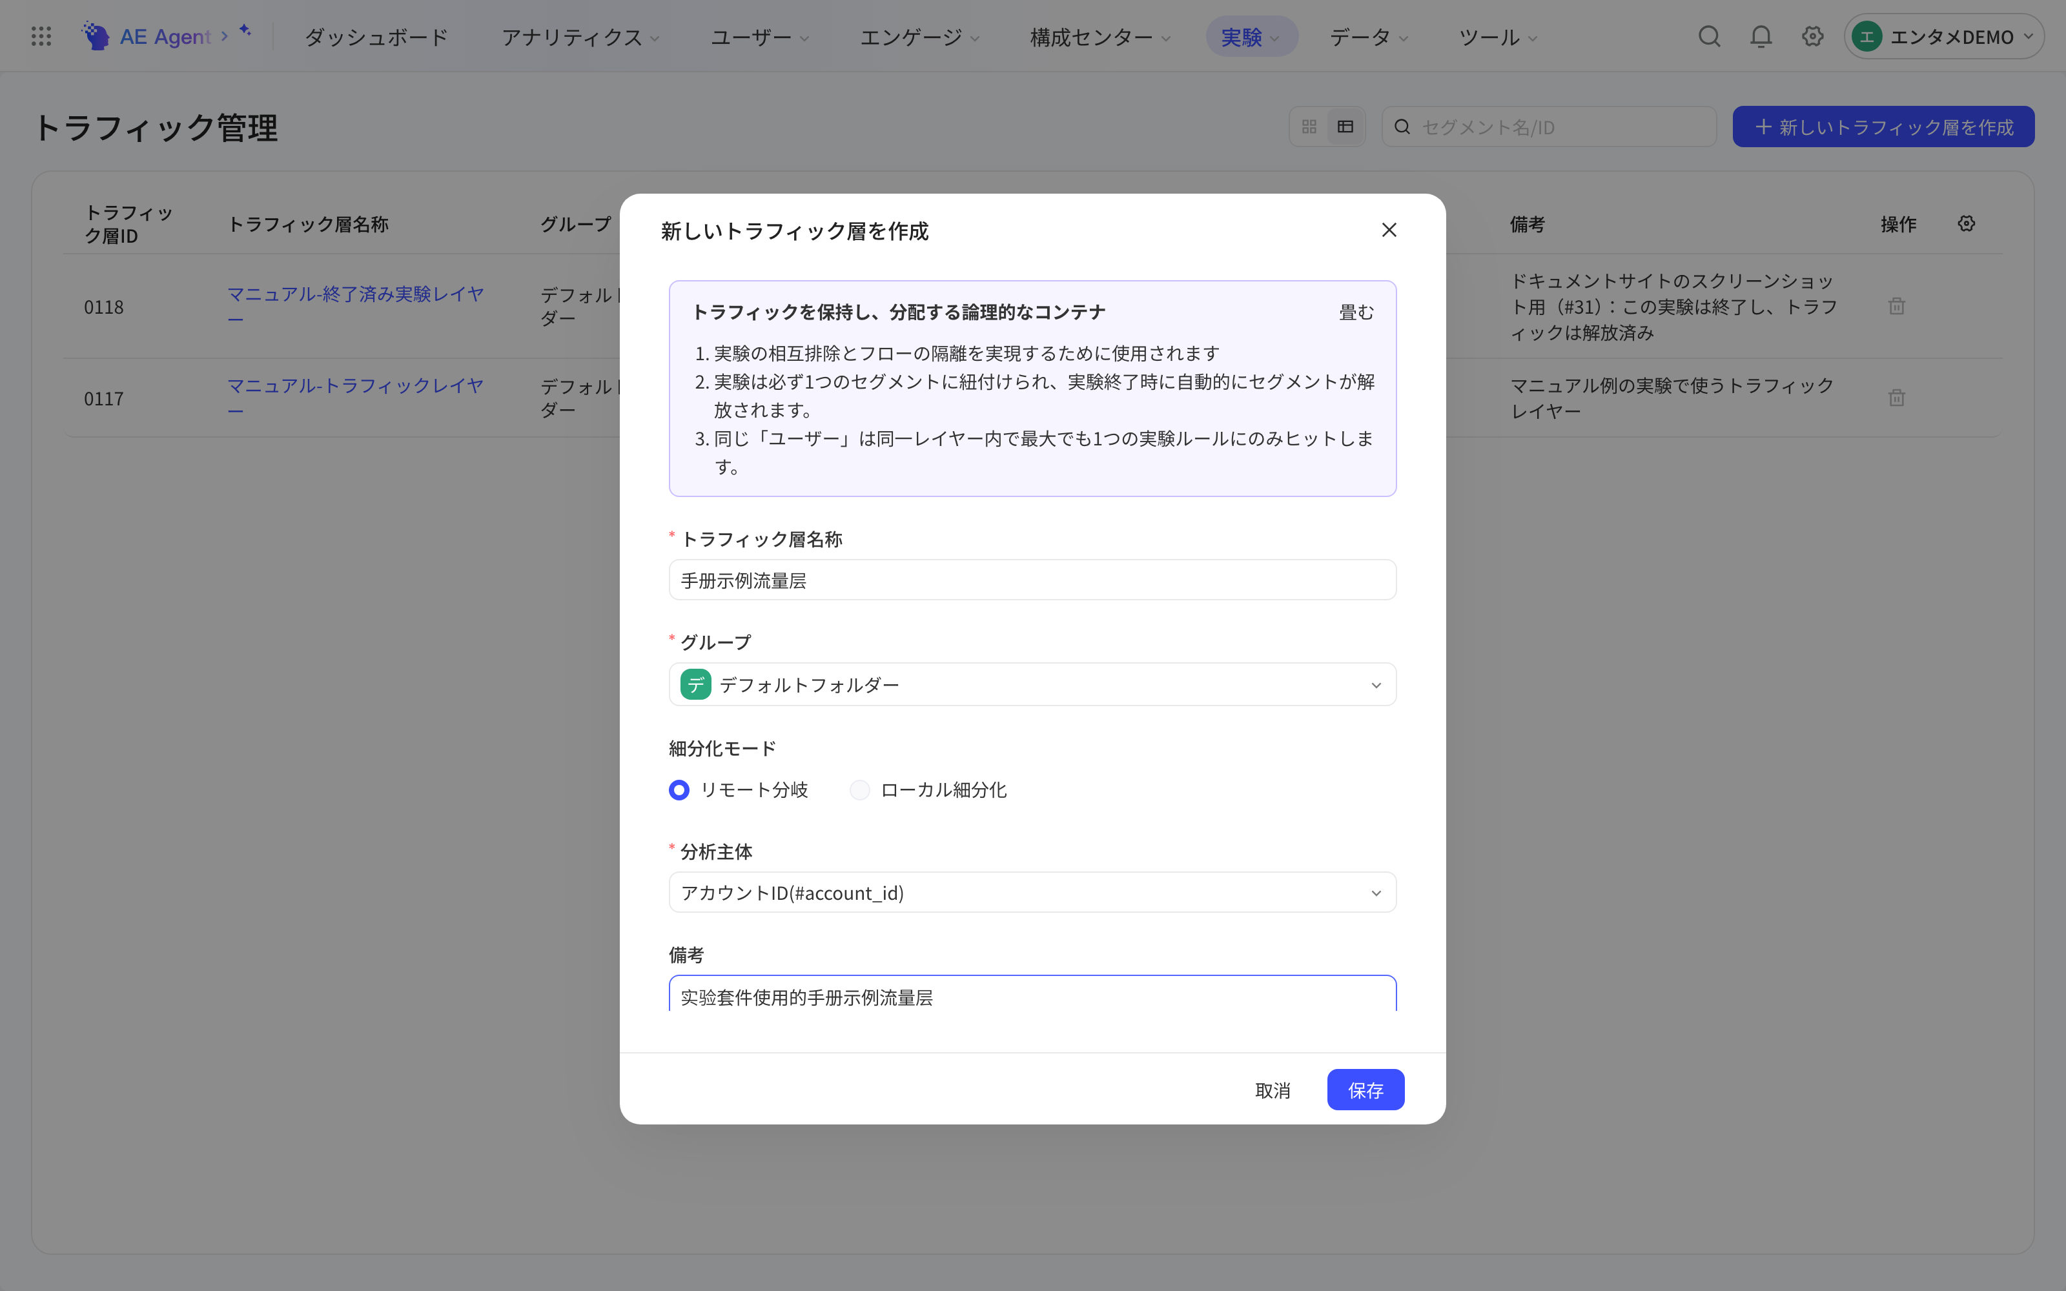Open the 実験 nav menu
Viewport: 2066px width, 1291px height.
1251,37
